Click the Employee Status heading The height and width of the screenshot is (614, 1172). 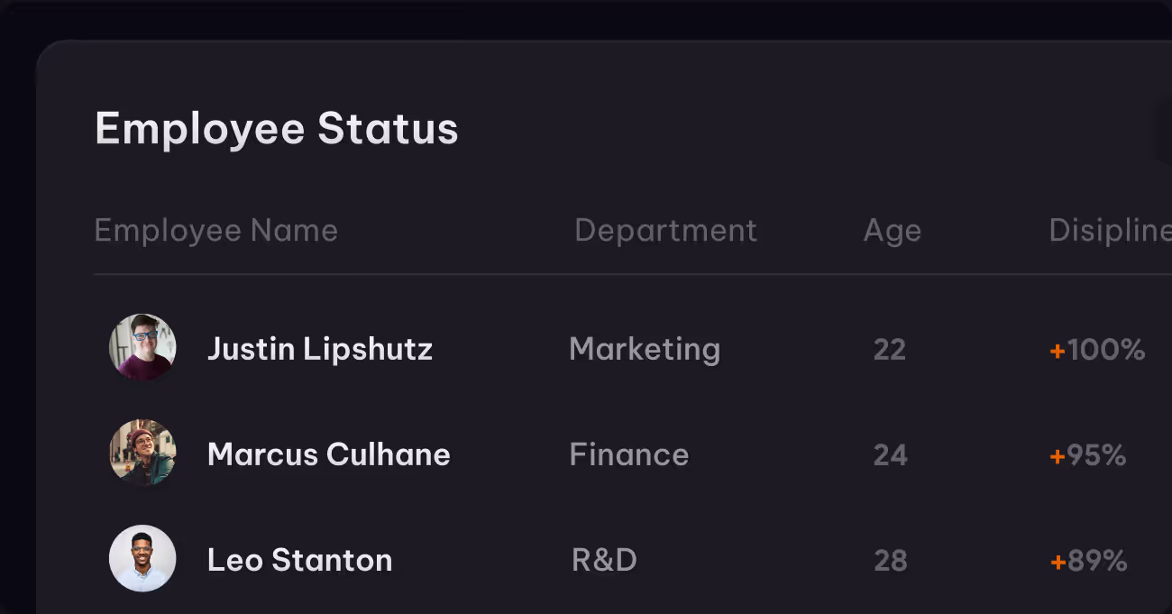[x=277, y=129]
